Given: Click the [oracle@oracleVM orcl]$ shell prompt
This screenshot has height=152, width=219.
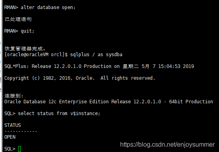Looking at the screenshot, I should point(36,55).
